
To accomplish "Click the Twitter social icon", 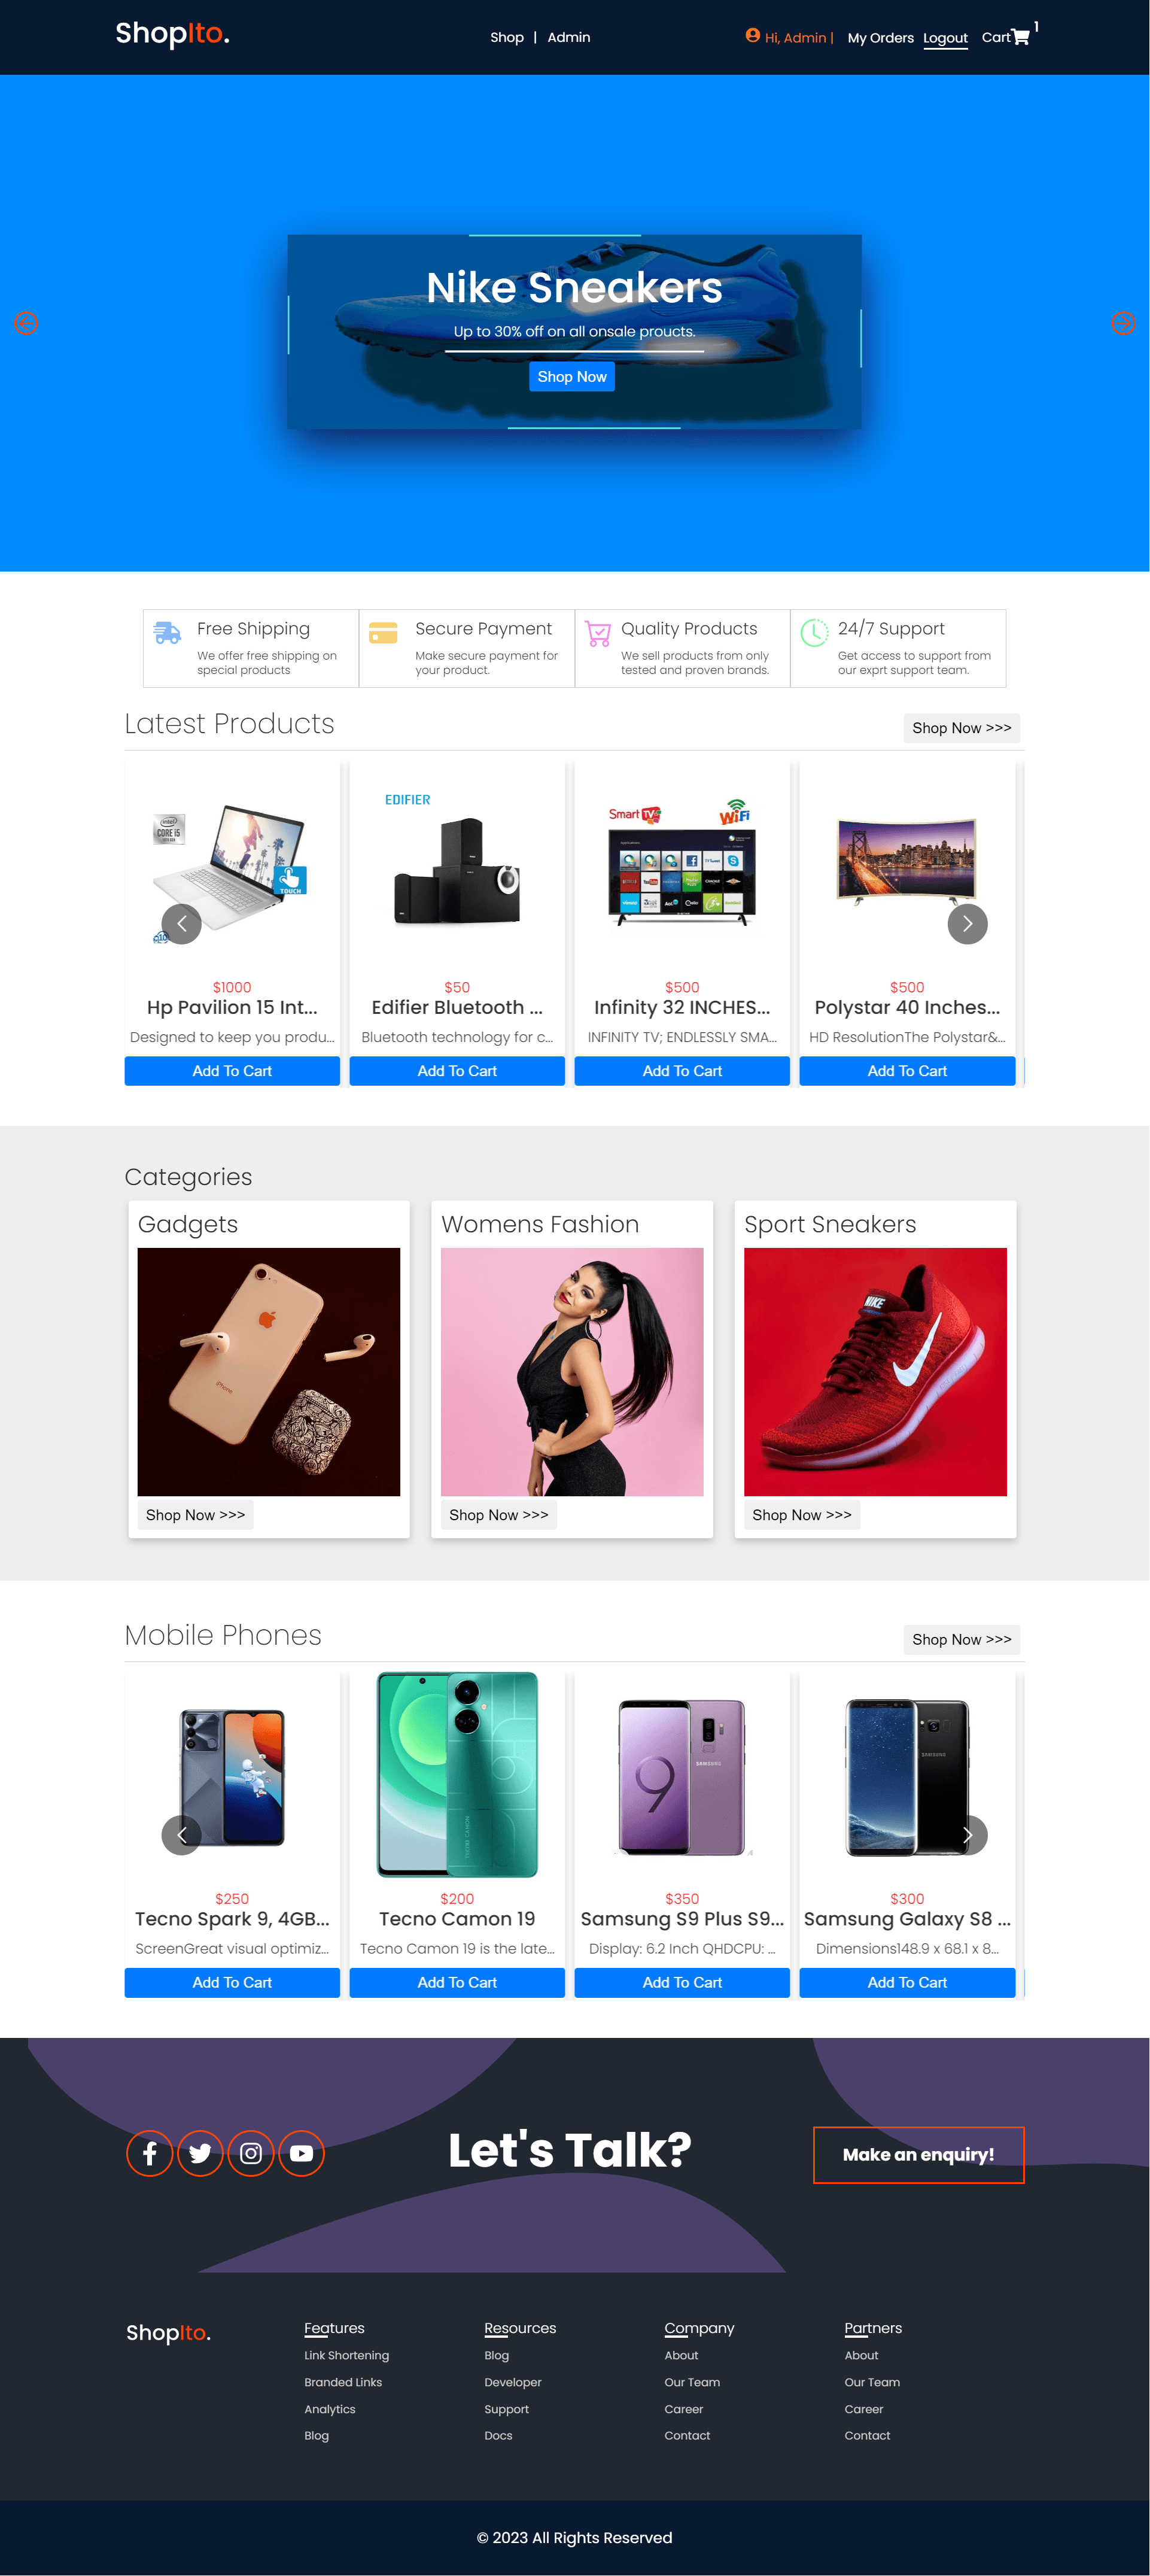I will 200,2153.
